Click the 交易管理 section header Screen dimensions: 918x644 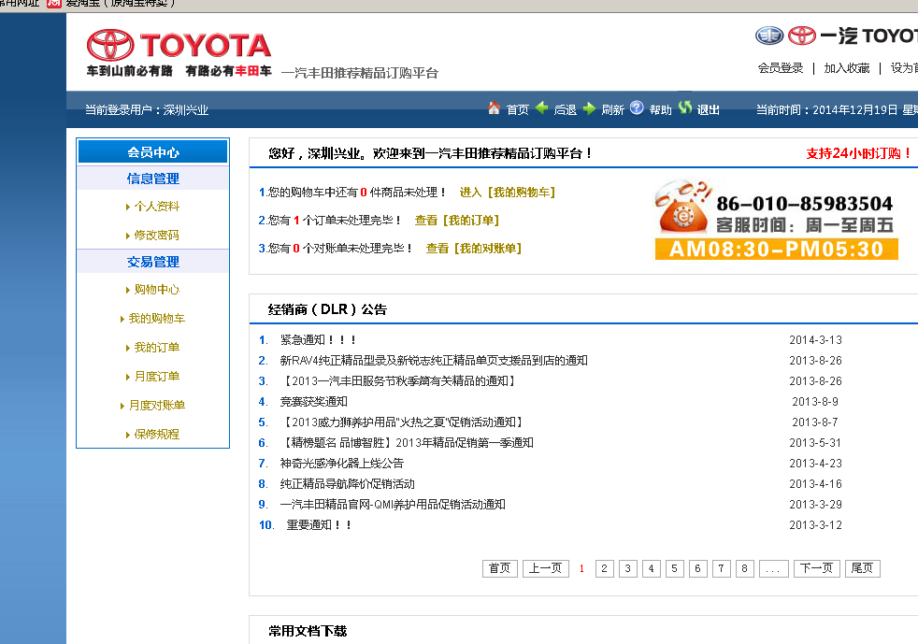click(152, 261)
